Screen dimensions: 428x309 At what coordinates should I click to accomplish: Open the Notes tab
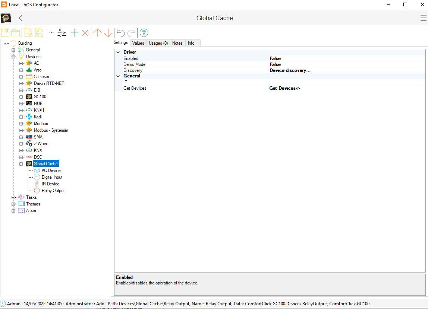[x=177, y=43]
